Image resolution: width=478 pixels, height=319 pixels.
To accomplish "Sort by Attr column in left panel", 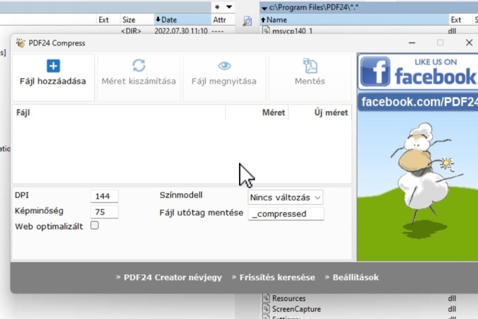I will point(222,20).
